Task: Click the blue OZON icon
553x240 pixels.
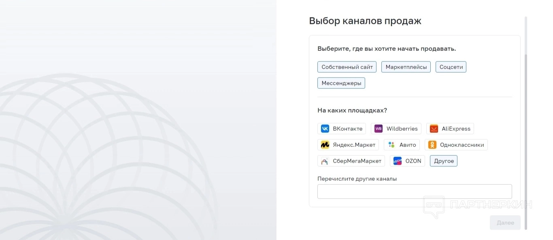Action: pyautogui.click(x=398, y=161)
